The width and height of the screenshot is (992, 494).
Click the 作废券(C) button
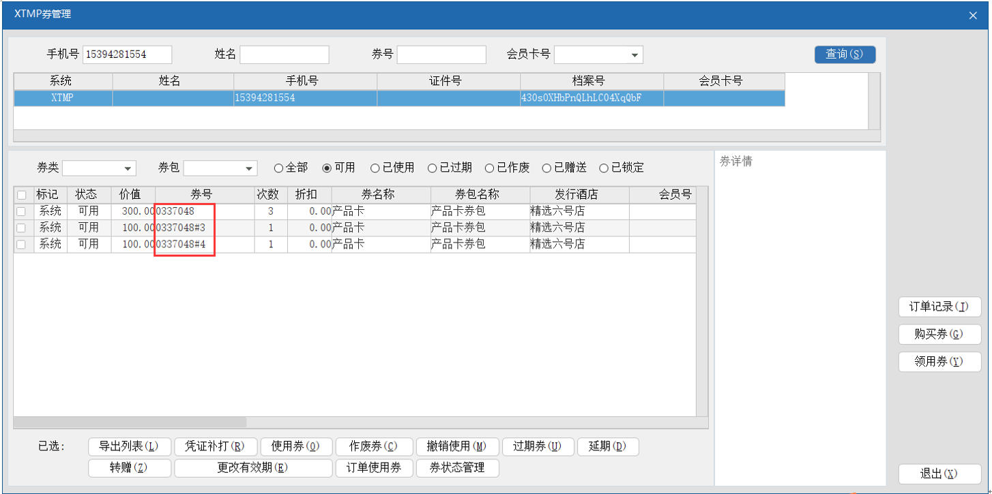click(373, 447)
